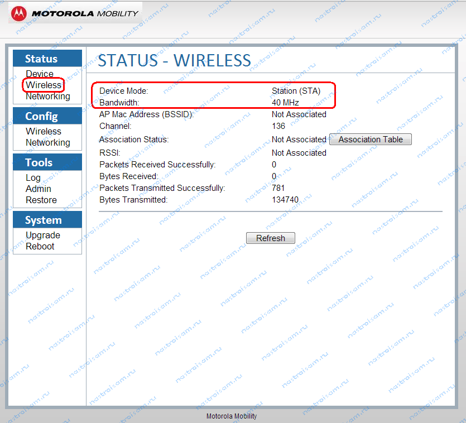Open the Upgrade page under System
This screenshot has height=423, width=466.
[43, 235]
